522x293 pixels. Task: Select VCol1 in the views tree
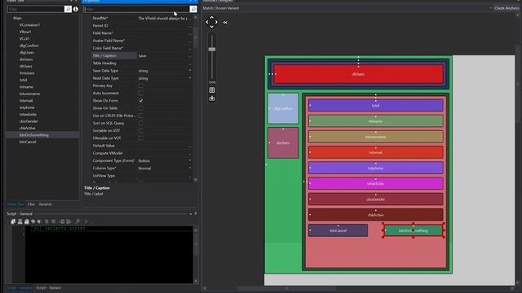coord(24,38)
